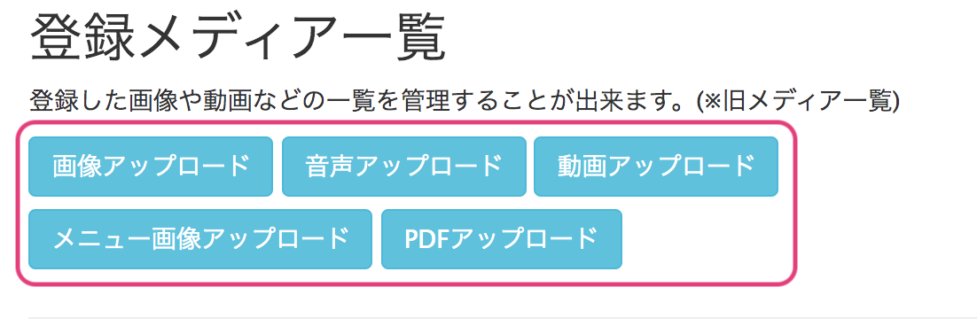Tap the first blue button in the top row
The height and width of the screenshot is (326, 977).
pyautogui.click(x=151, y=167)
